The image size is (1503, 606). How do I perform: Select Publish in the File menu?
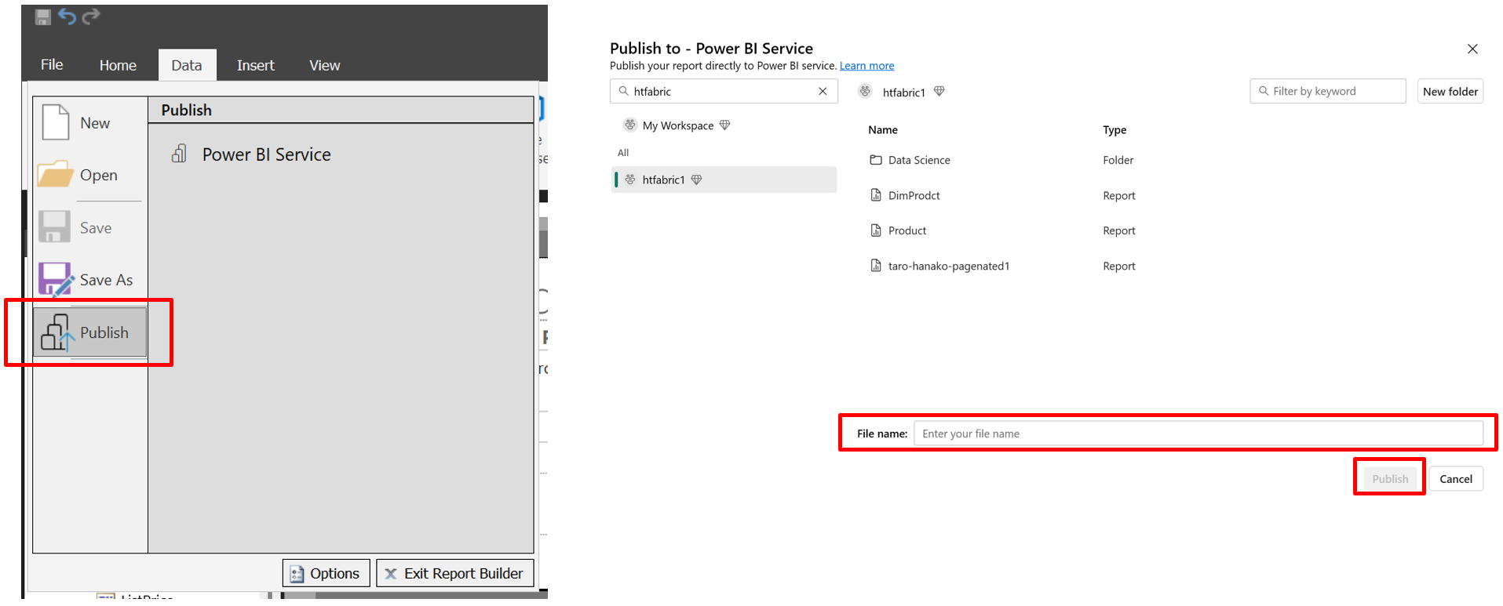(89, 332)
